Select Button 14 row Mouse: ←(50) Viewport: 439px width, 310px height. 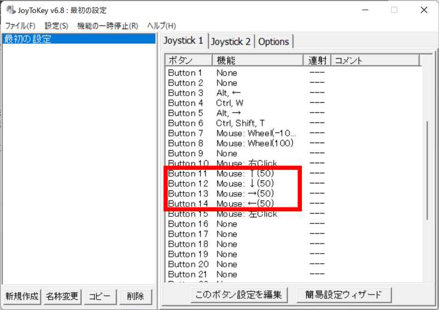(x=293, y=204)
